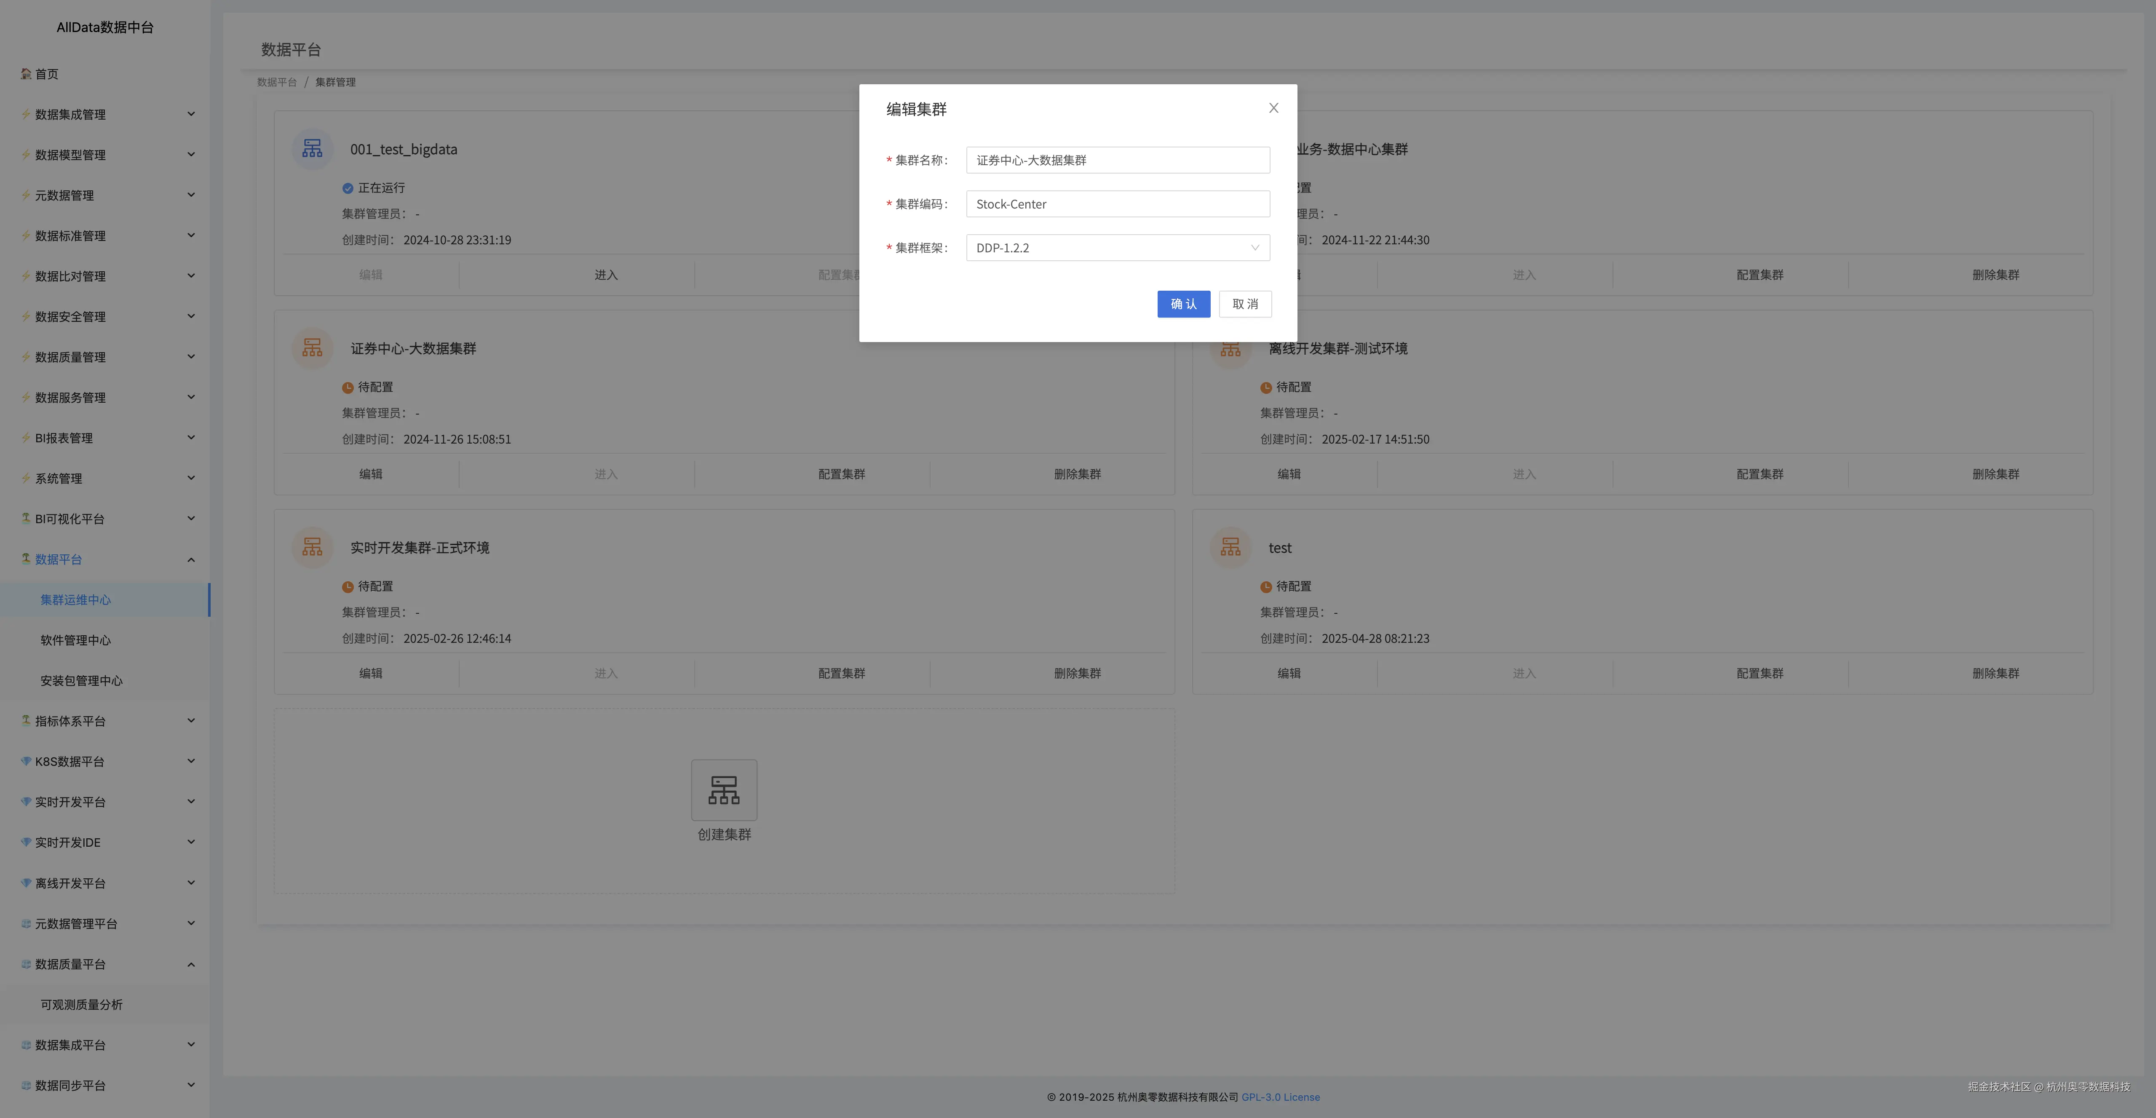The width and height of the screenshot is (2156, 1118).
Task: Click the 首页 home icon in sidebar
Action: pos(26,74)
